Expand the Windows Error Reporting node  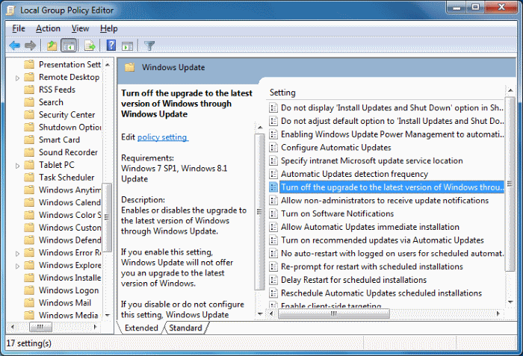pyautogui.click(x=17, y=253)
